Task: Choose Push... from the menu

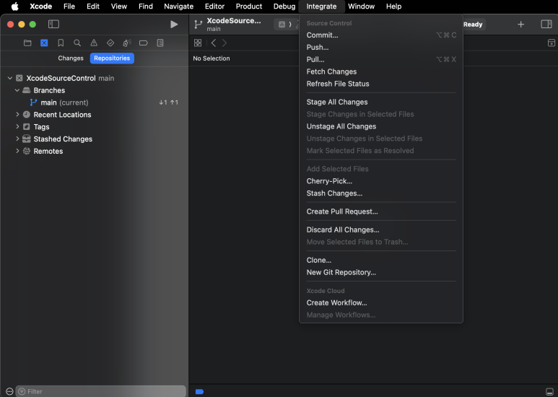Action: tap(381, 48)
